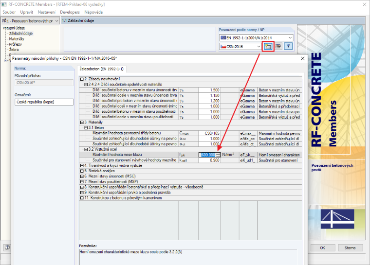Open the Soubor menu

coord(9,12)
